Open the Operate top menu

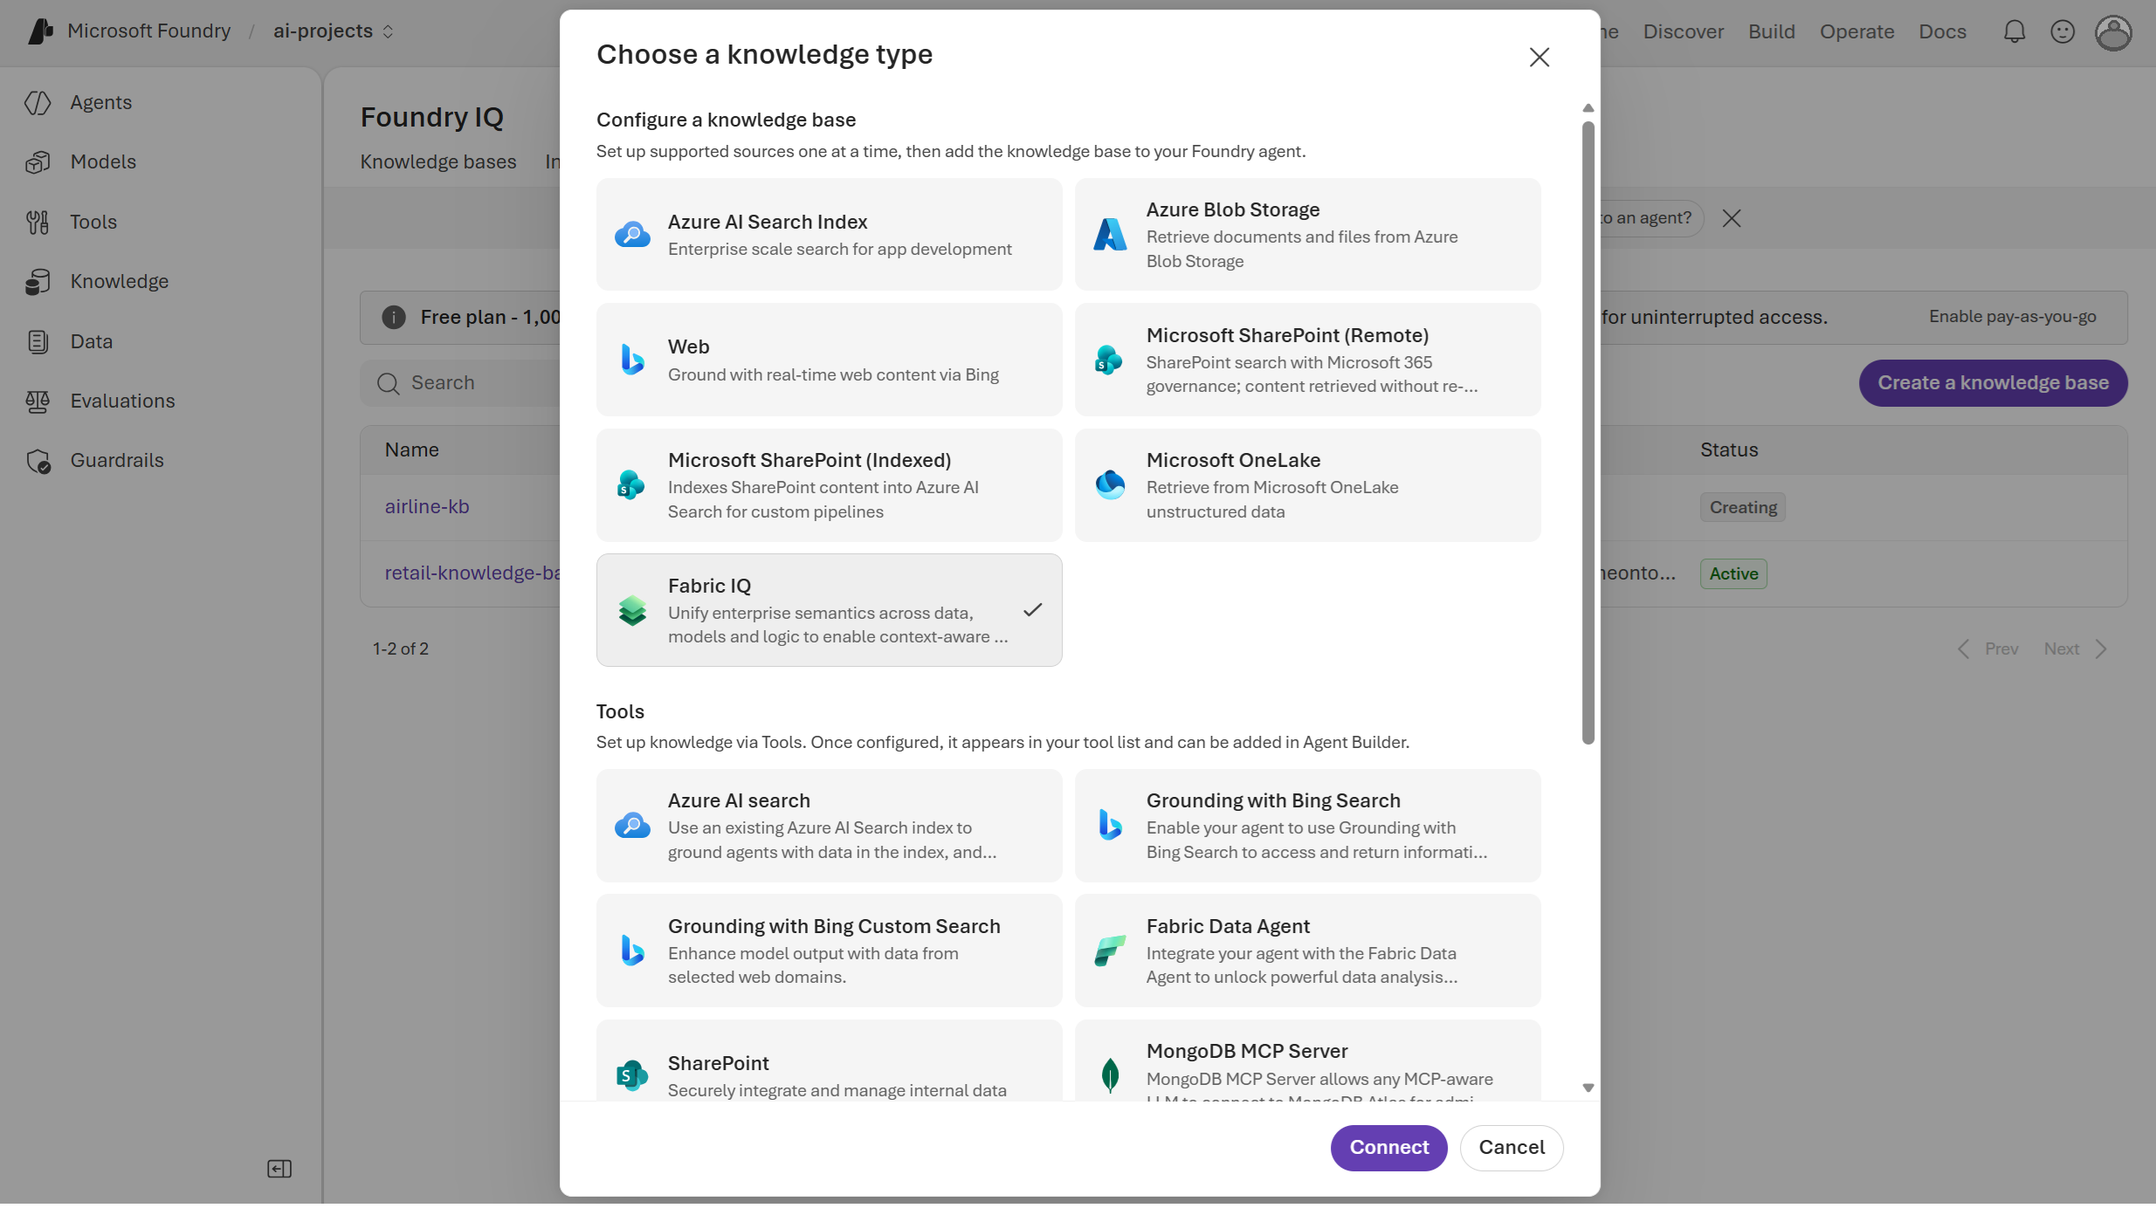(1856, 32)
